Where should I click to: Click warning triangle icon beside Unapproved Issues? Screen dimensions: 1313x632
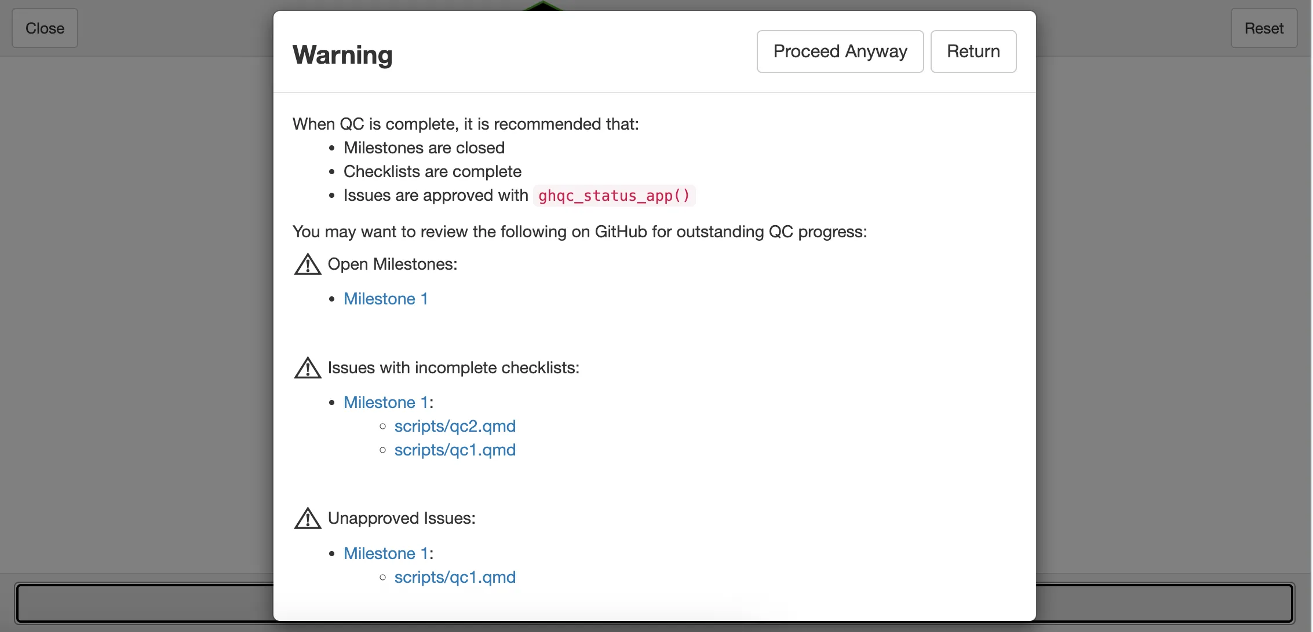(x=308, y=519)
